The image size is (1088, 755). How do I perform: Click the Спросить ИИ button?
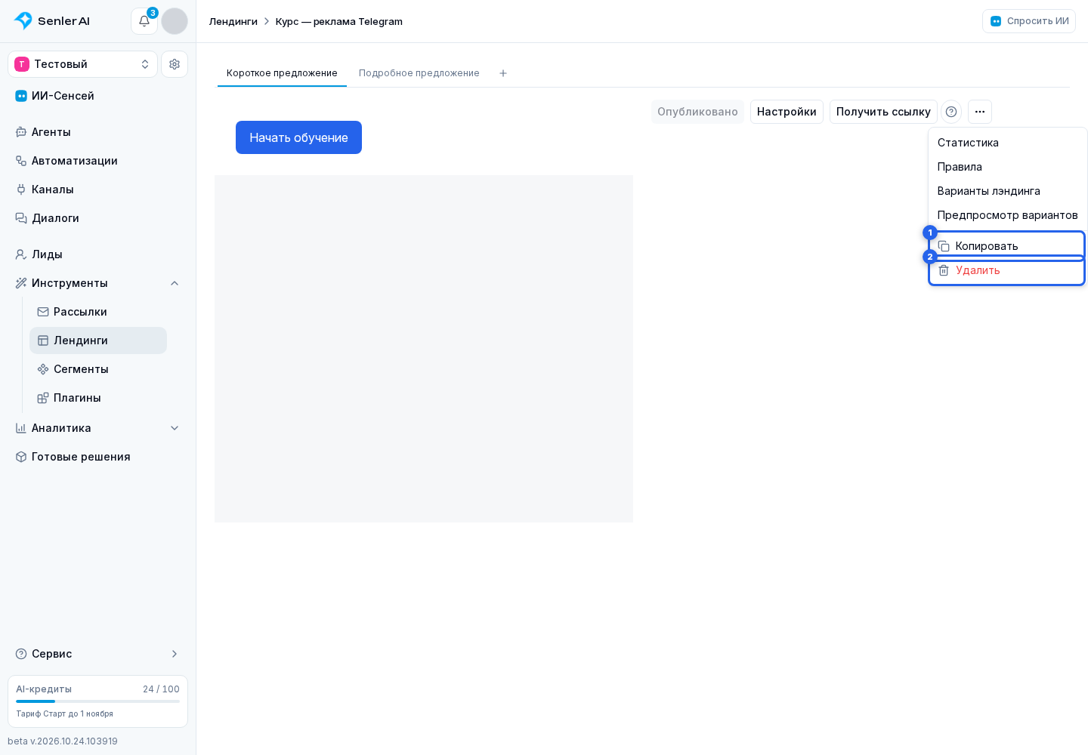pyautogui.click(x=1029, y=21)
